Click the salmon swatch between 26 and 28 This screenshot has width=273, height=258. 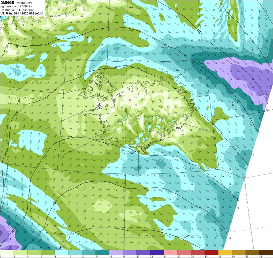[x=184, y=253]
